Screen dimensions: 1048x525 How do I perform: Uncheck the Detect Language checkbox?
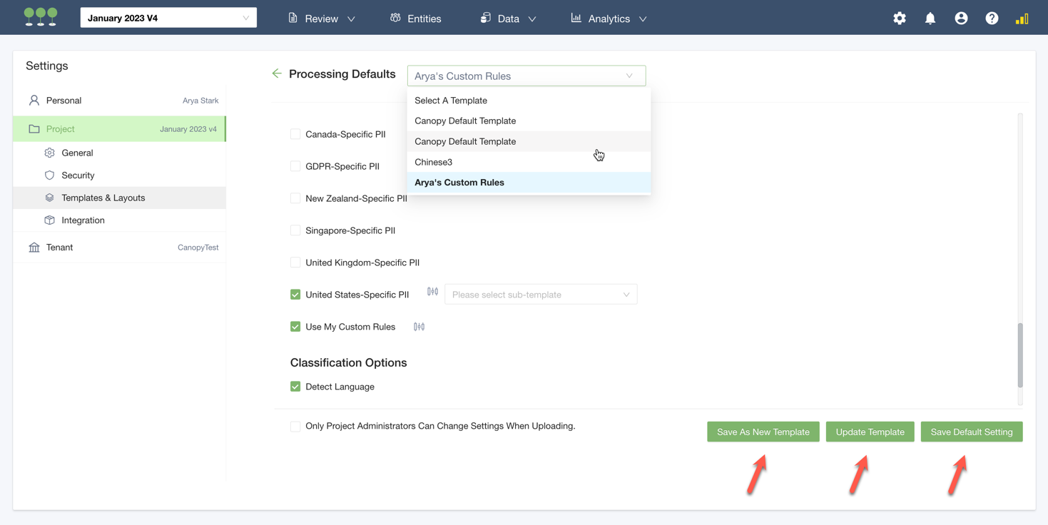coord(295,387)
